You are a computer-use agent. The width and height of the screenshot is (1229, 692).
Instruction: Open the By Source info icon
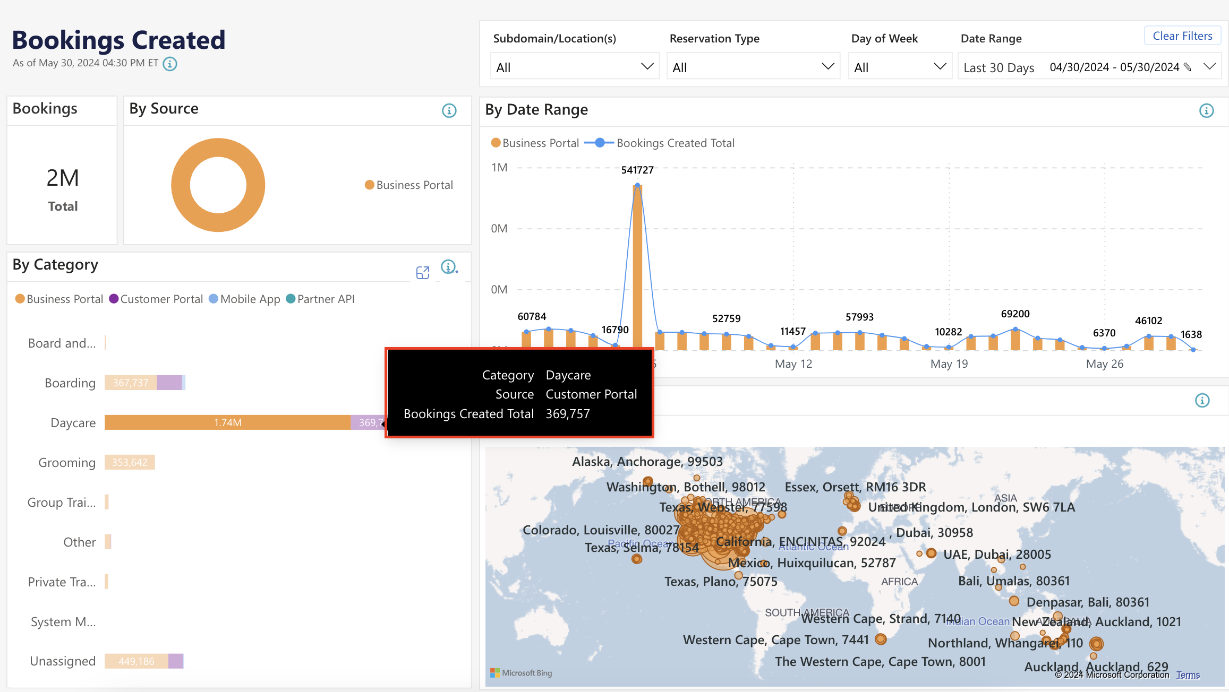tap(449, 110)
